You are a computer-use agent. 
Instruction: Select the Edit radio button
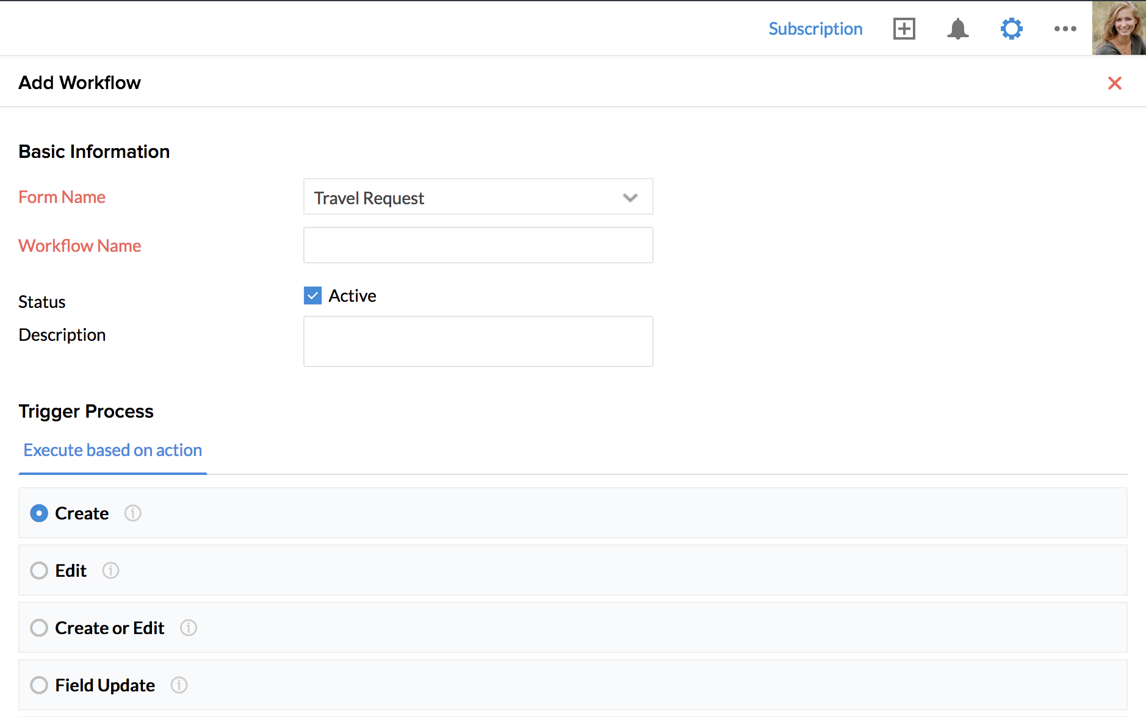point(39,571)
